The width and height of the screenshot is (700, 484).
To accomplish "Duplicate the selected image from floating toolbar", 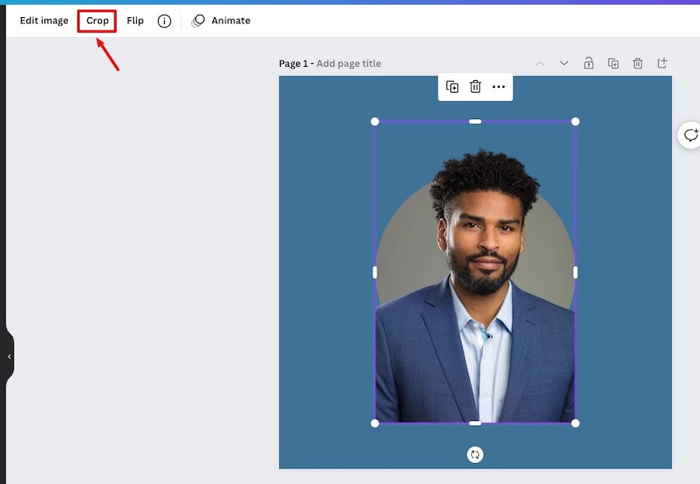I will [452, 86].
